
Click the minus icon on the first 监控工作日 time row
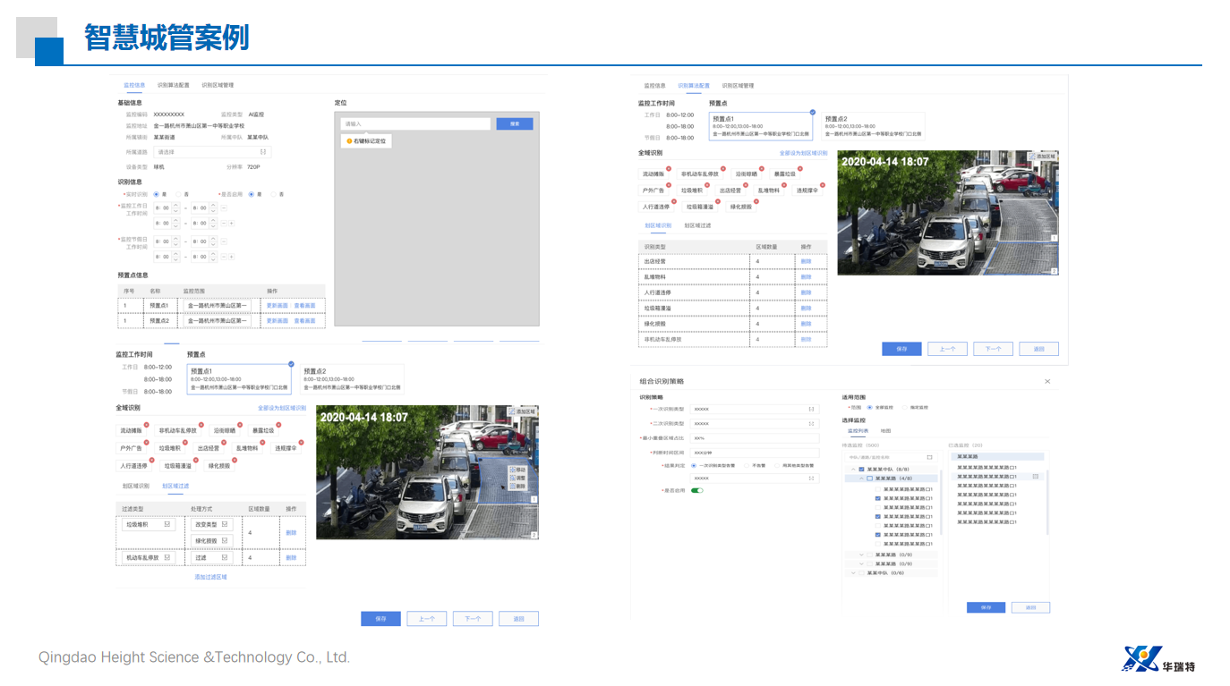pos(224,207)
